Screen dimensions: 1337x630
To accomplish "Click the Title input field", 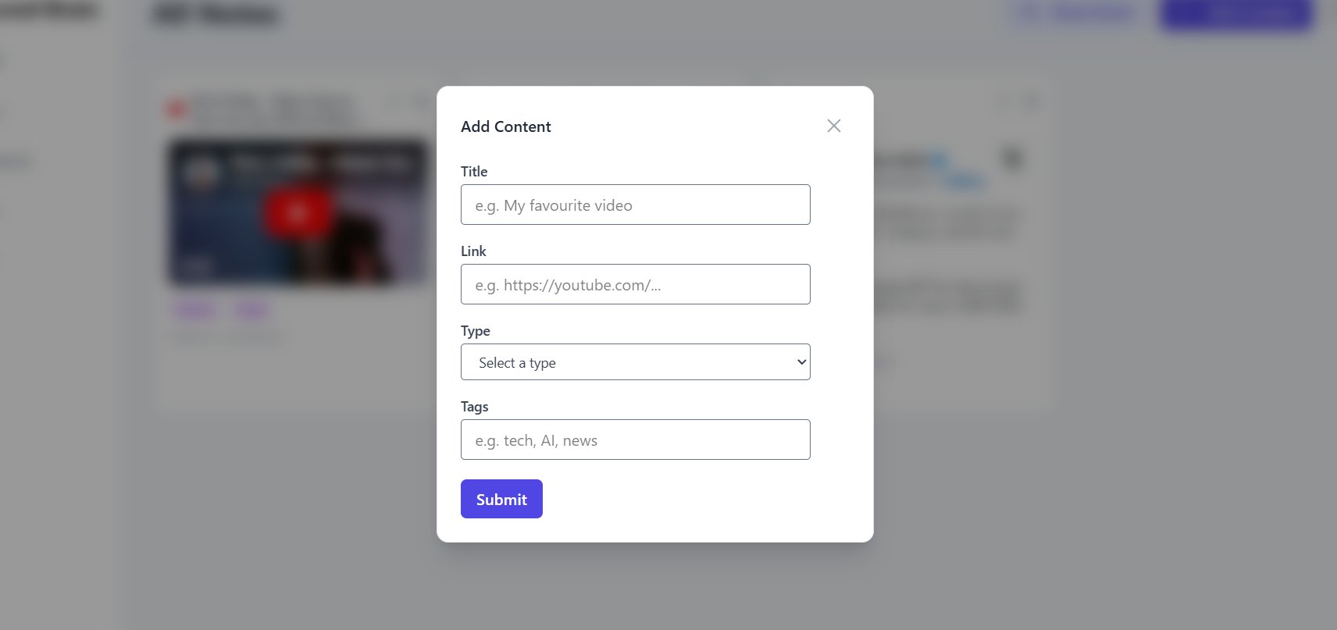I will (x=635, y=205).
